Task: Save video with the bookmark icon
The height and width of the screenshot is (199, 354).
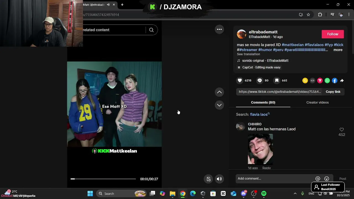Action: [277, 80]
